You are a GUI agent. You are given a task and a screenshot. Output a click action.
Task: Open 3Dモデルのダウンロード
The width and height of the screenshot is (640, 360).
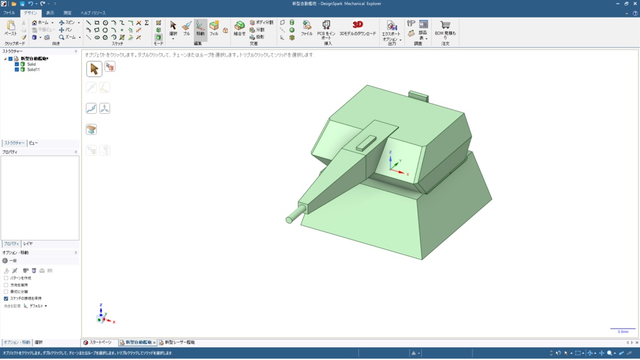pyautogui.click(x=357, y=28)
